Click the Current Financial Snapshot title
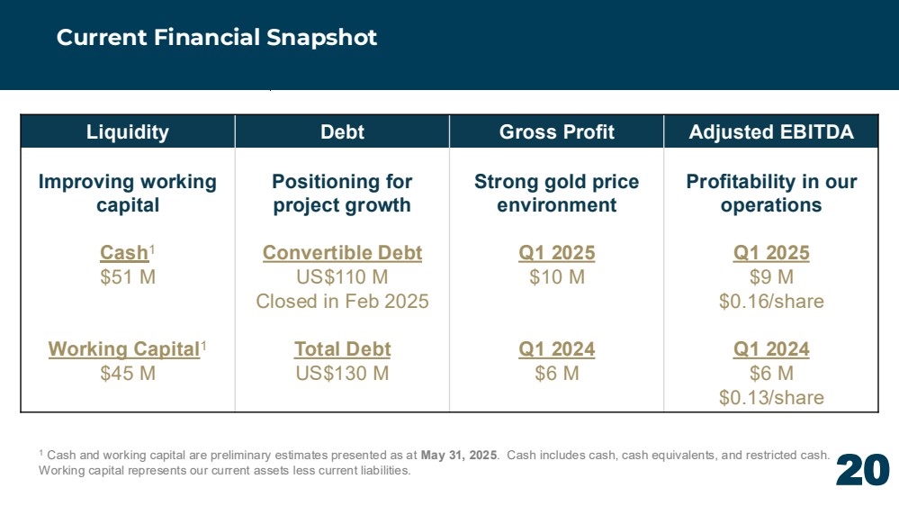 point(216,38)
